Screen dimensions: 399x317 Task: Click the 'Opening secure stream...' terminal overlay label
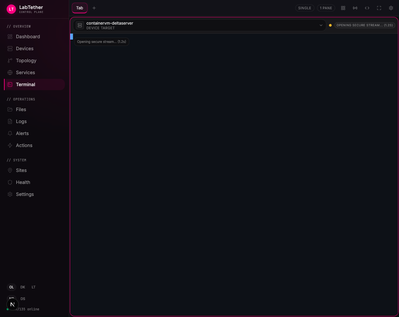tap(102, 42)
